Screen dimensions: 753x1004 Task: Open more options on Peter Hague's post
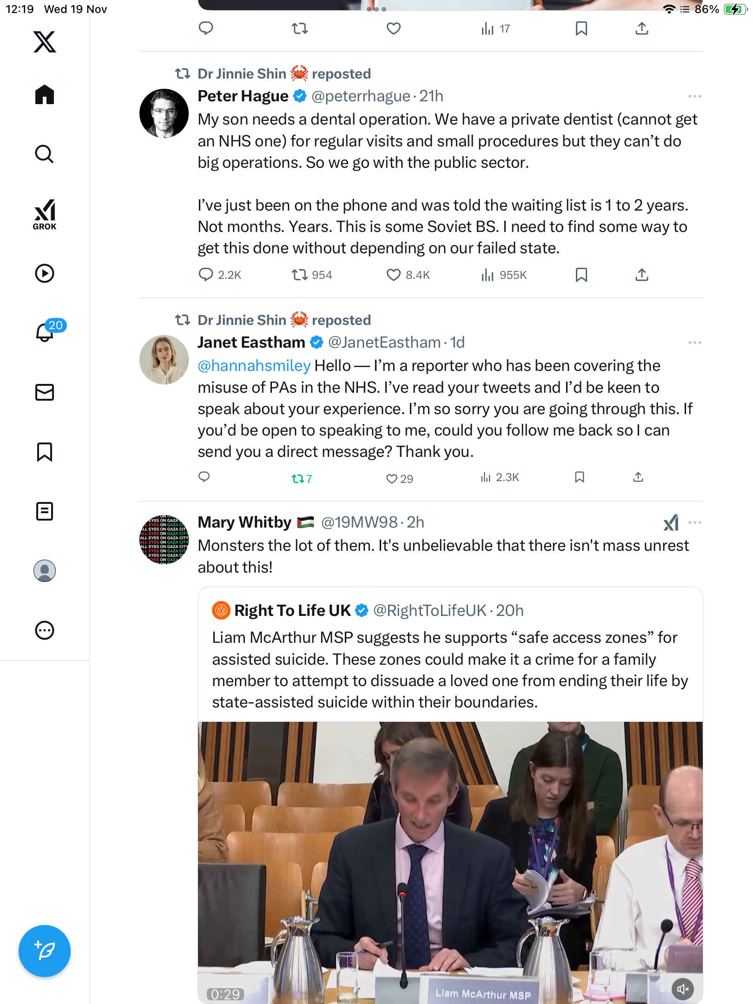pos(694,96)
